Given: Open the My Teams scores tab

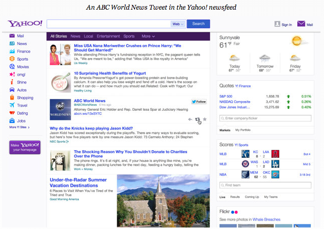Looking at the screenshot, I should (271, 197).
